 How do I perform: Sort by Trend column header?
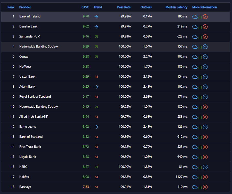click(98, 7)
